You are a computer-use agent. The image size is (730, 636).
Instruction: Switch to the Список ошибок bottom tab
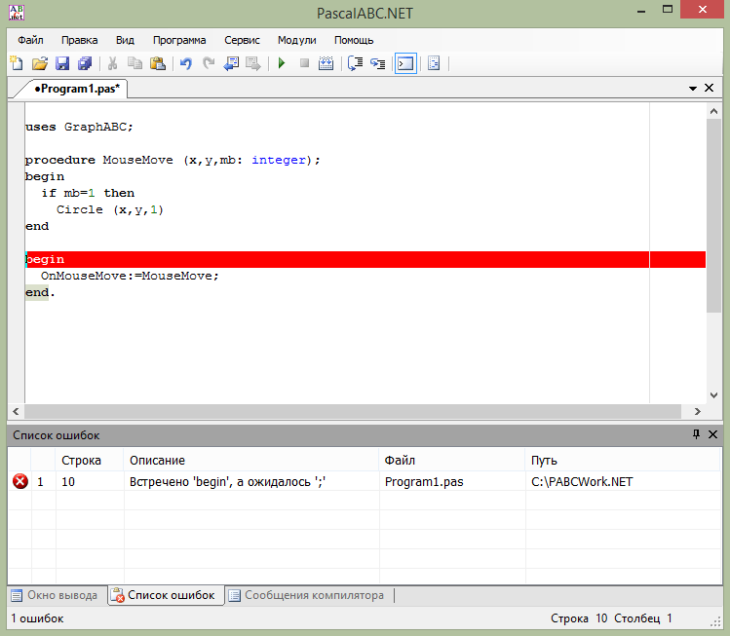(x=165, y=595)
